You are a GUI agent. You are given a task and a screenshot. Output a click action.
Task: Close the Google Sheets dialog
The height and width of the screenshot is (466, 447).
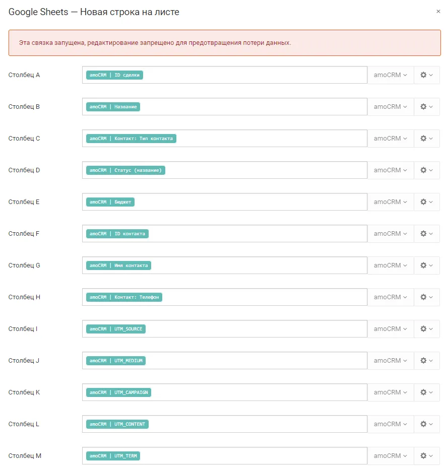(438, 11)
